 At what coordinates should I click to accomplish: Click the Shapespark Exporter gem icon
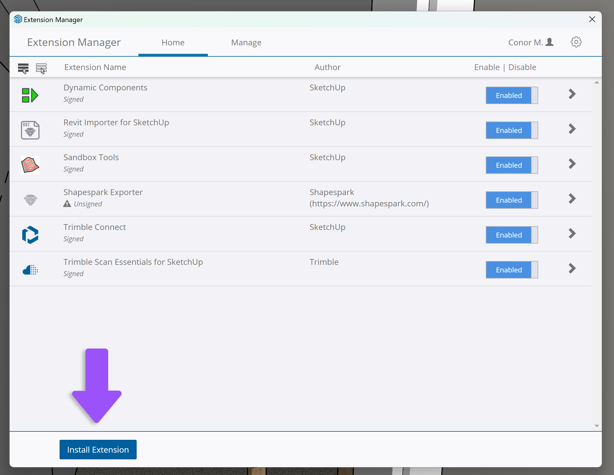30,200
